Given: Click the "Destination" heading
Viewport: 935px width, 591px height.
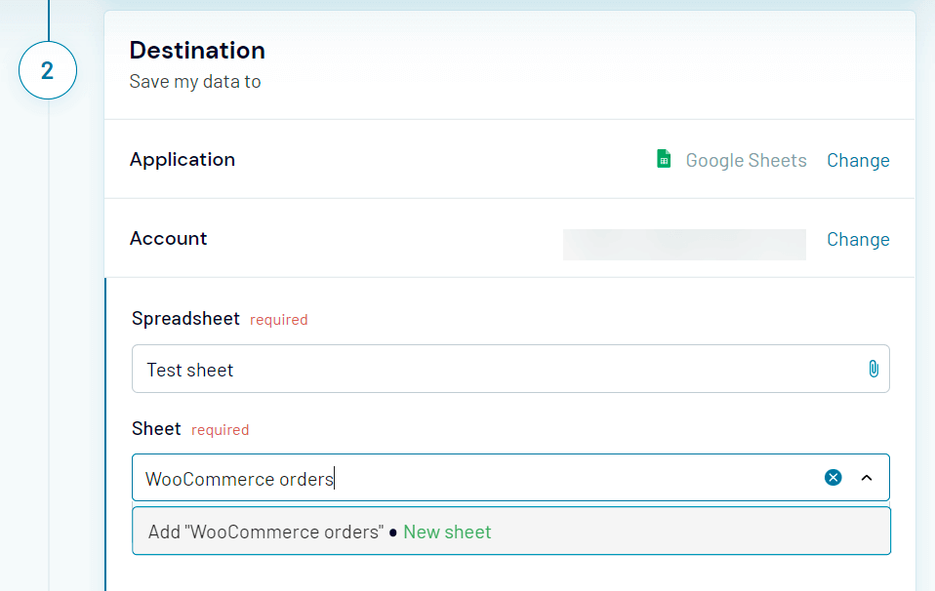Looking at the screenshot, I should (x=197, y=50).
